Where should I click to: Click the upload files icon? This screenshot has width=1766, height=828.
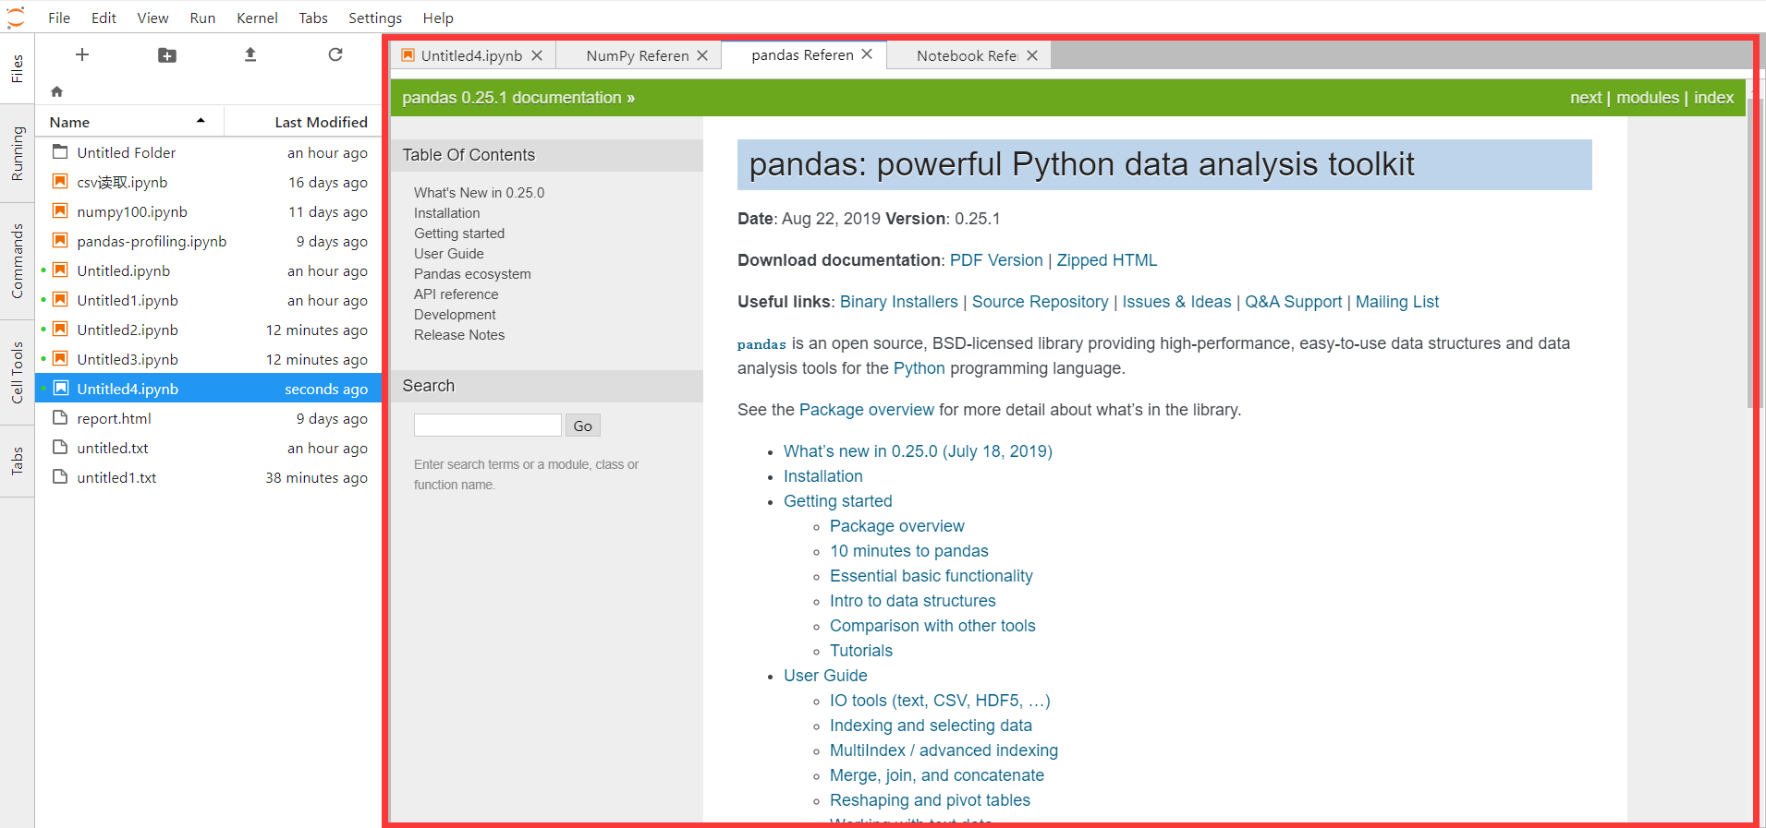(x=250, y=54)
